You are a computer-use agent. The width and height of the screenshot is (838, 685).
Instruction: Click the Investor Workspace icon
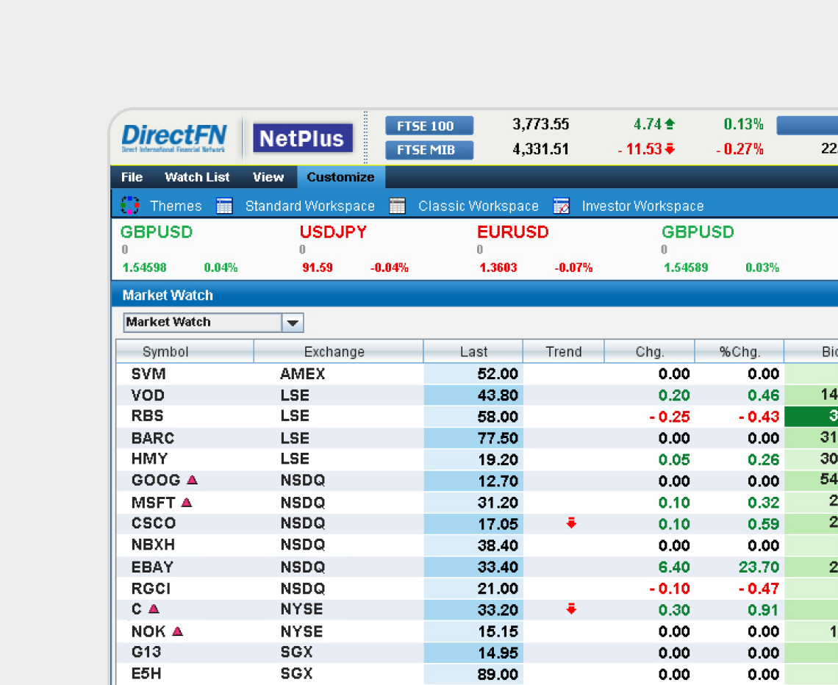(561, 206)
